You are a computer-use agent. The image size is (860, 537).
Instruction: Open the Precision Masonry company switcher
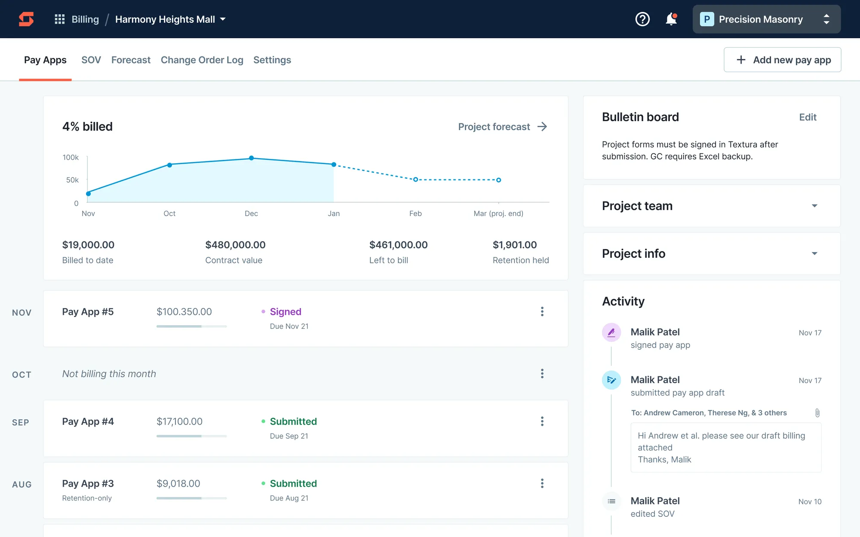coord(766,19)
